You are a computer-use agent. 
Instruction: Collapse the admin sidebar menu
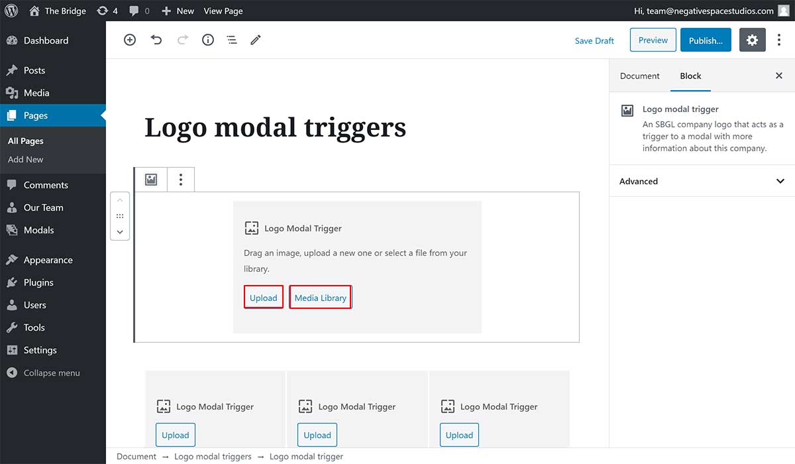click(x=51, y=373)
